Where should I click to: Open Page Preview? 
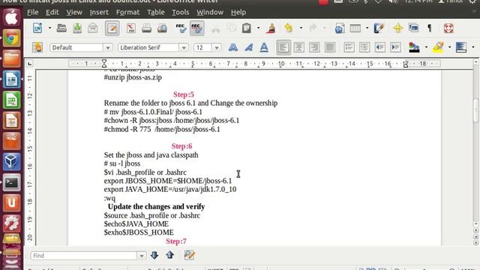[162, 28]
